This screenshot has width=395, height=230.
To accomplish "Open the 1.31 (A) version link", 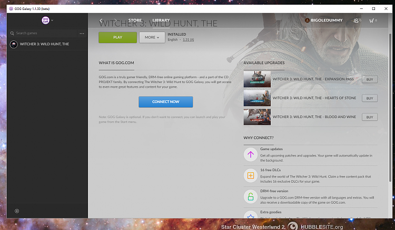I will point(188,40).
